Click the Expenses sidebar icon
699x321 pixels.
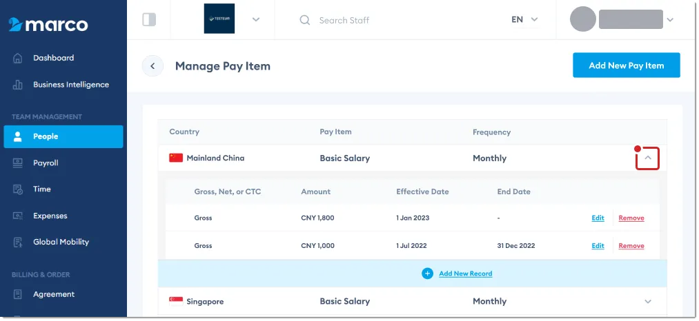(17, 216)
